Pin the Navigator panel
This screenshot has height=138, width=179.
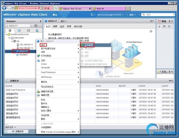[x=40, y=21]
